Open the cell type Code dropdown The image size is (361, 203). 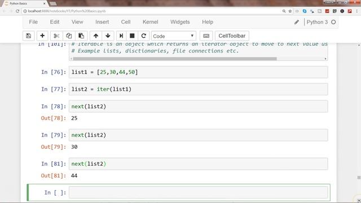click(174, 36)
